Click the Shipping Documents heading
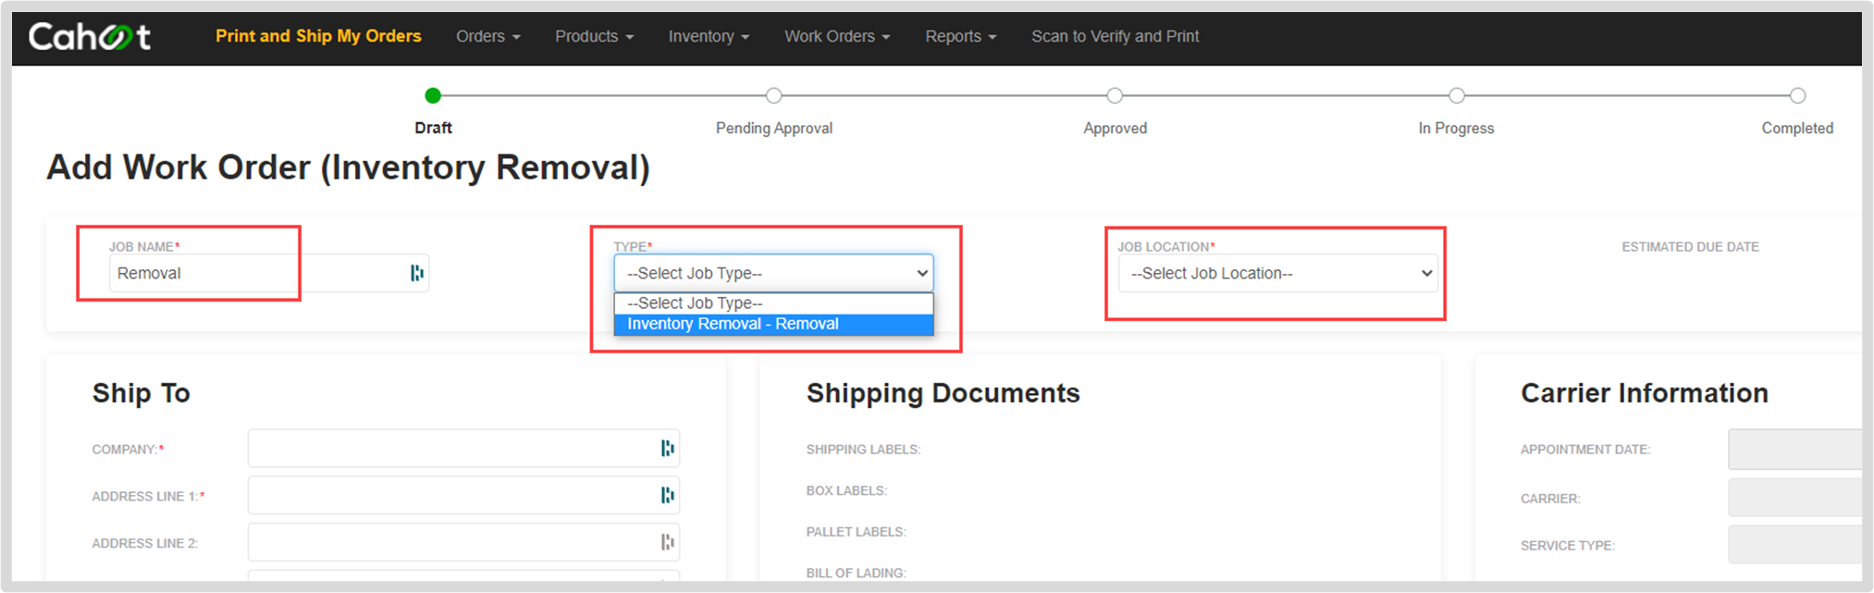The image size is (1874, 593). 943,393
